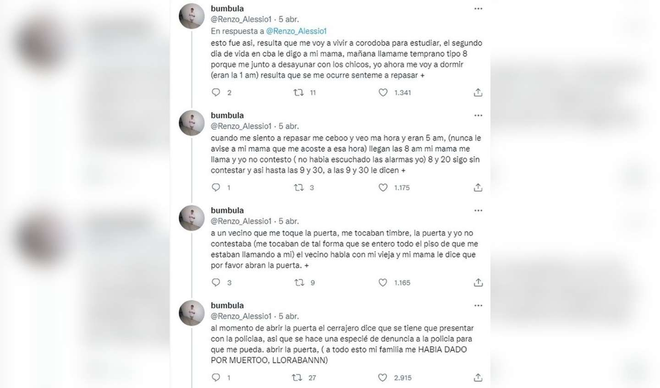Retweet the tweet showing 27 retweets
This screenshot has width=660, height=388.
(x=297, y=378)
